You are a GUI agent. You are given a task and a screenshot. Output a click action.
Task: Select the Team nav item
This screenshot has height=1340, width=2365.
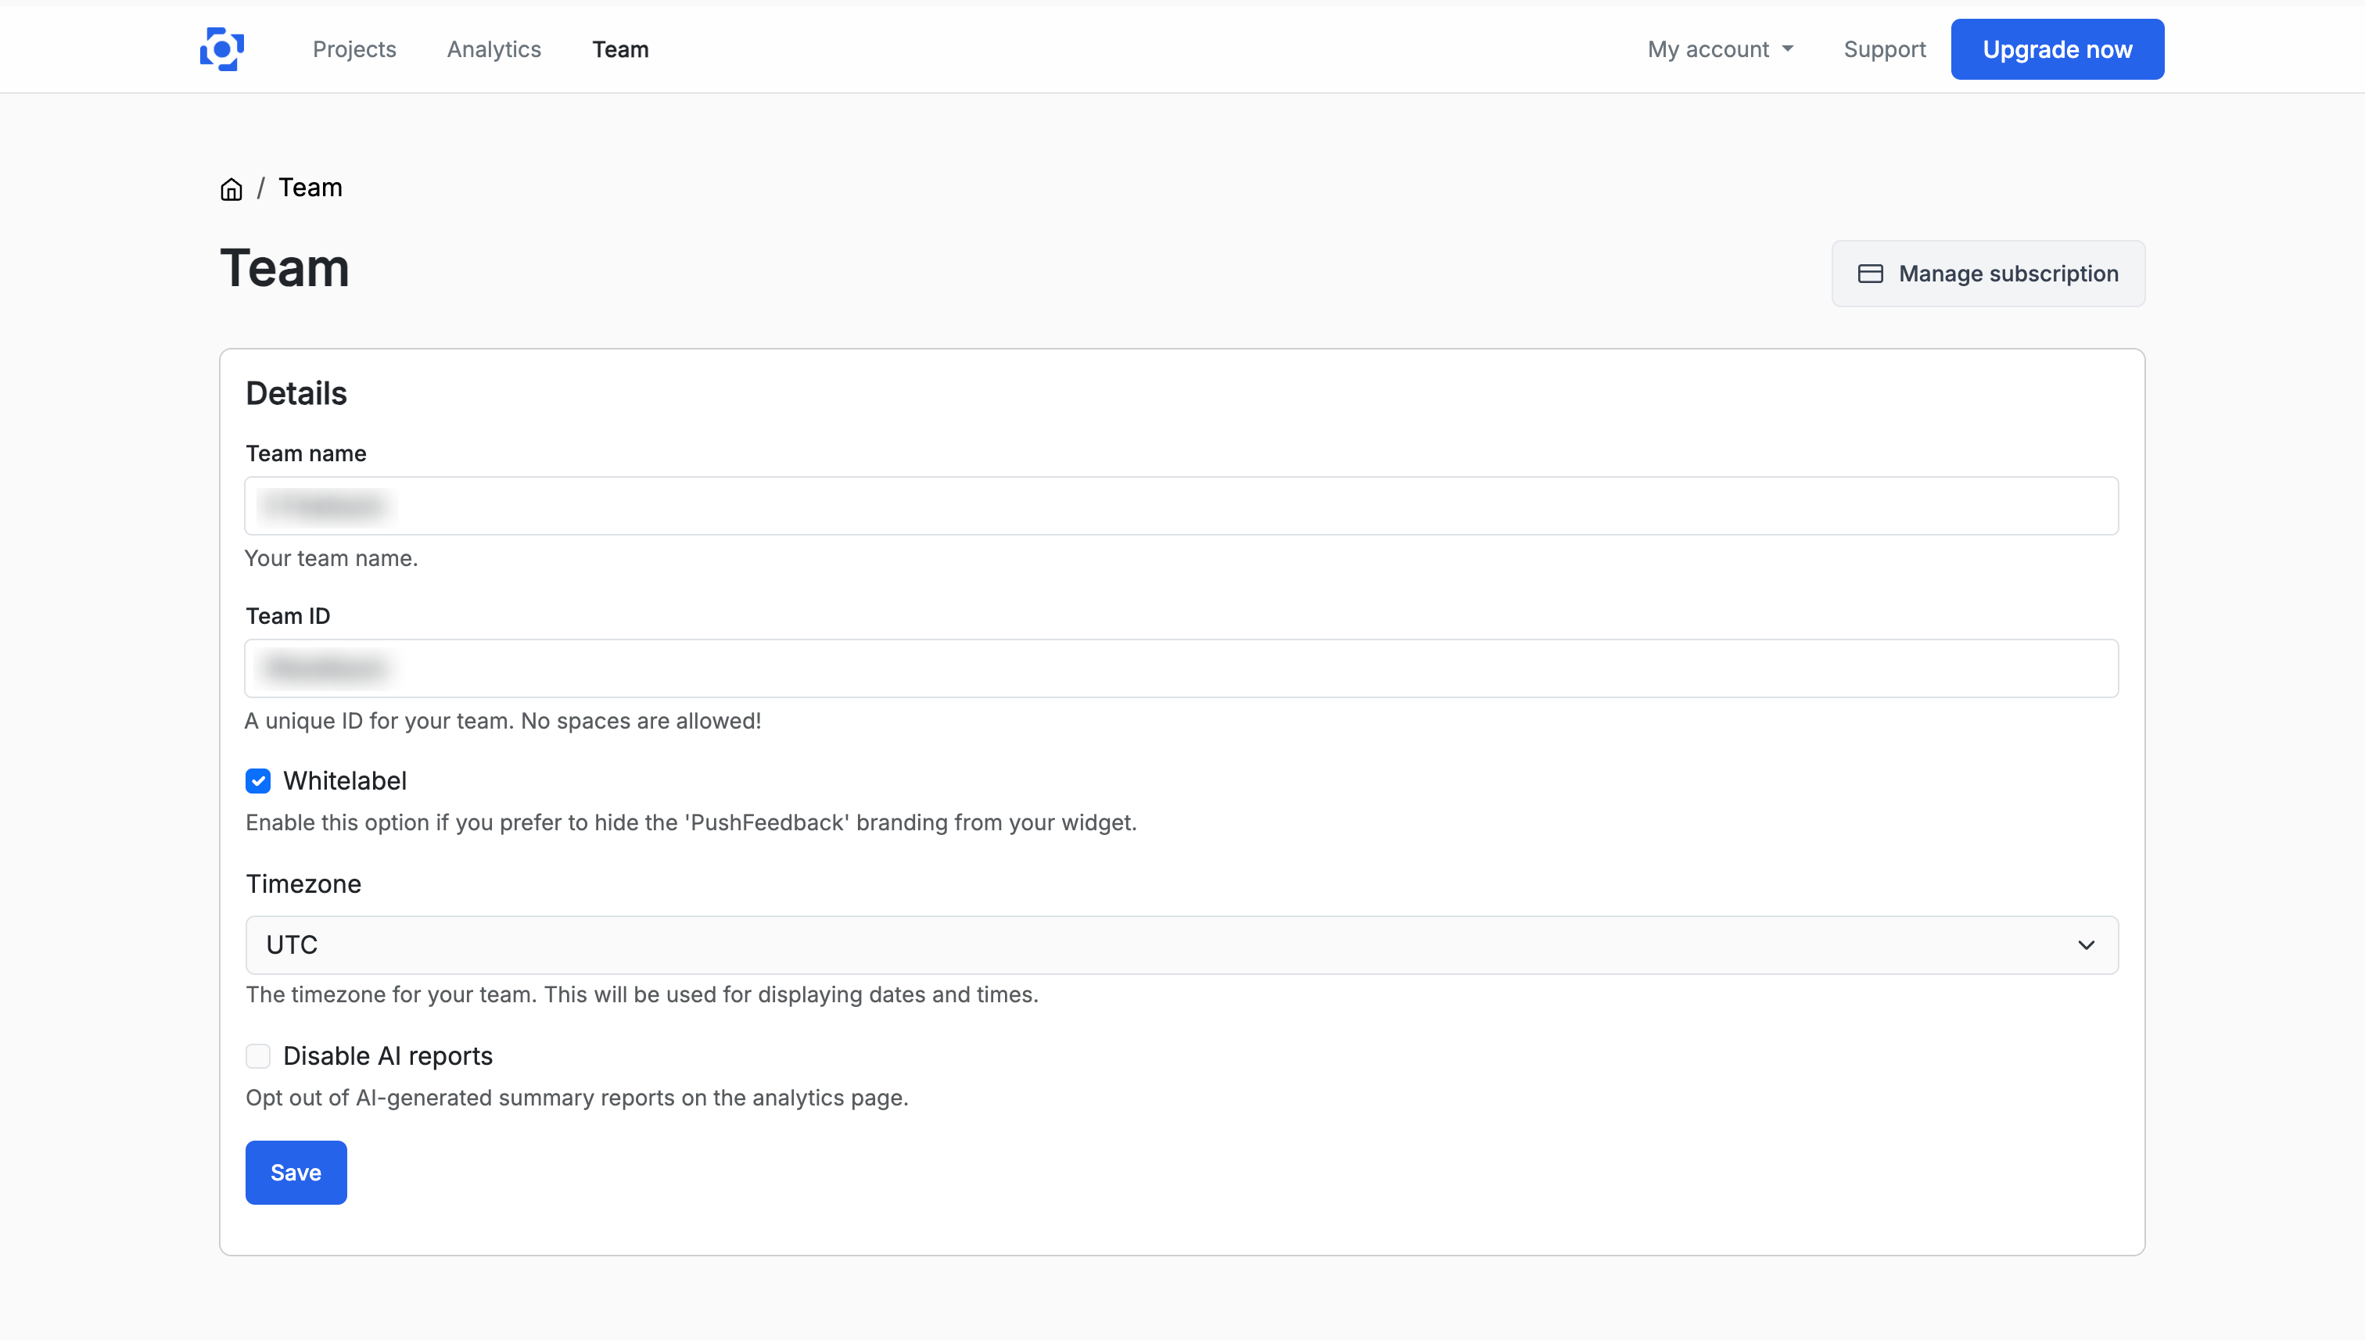[619, 48]
